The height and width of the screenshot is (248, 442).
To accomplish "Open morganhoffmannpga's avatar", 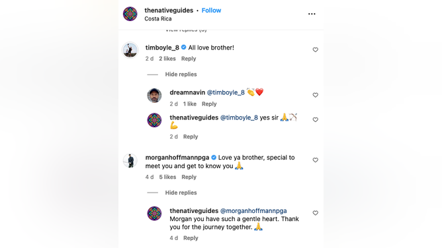I will tap(130, 161).
